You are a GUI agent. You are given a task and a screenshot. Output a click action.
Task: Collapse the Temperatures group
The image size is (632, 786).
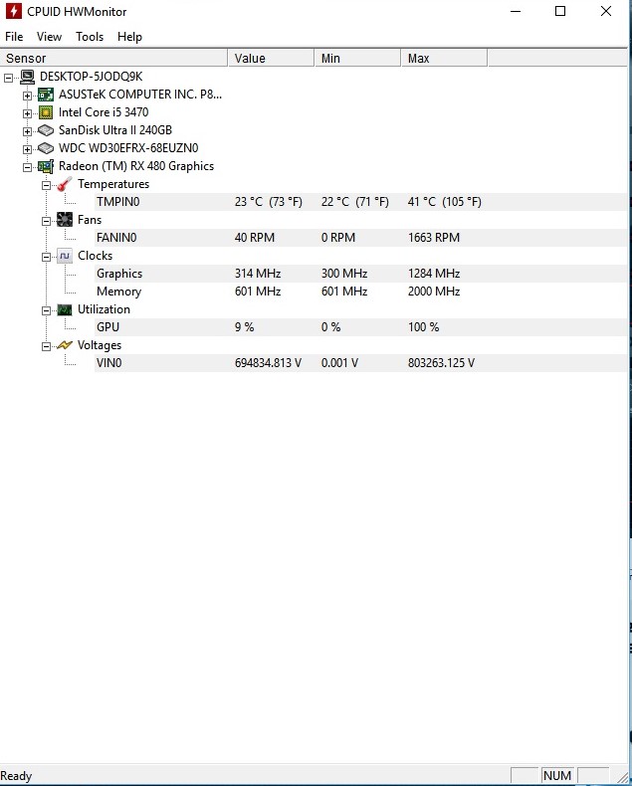click(x=46, y=185)
